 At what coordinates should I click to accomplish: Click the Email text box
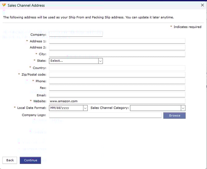click(117, 95)
